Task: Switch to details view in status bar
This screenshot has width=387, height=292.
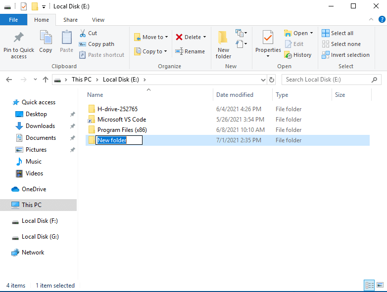Action: tap(369, 285)
